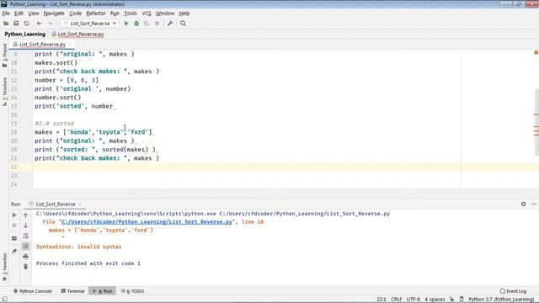Hide the Run panel with the minus icon
The width and height of the screenshot is (539, 303).
[533, 204]
